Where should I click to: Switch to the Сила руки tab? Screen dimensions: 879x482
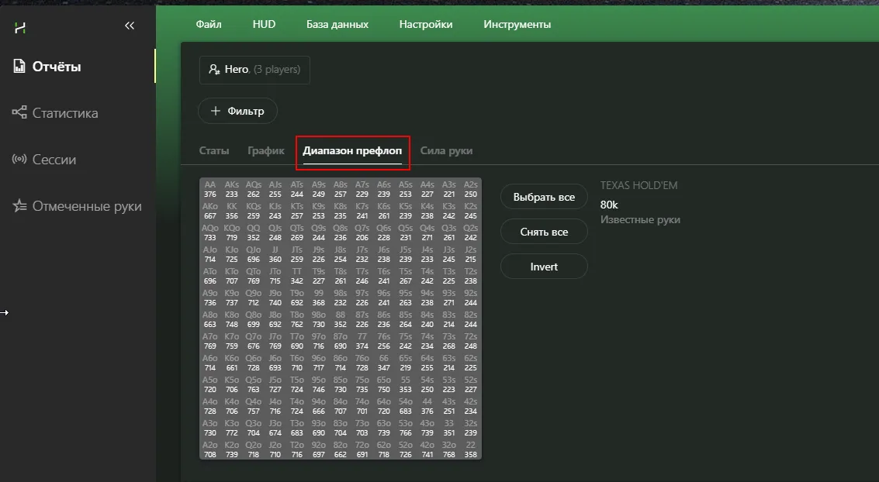coord(446,151)
